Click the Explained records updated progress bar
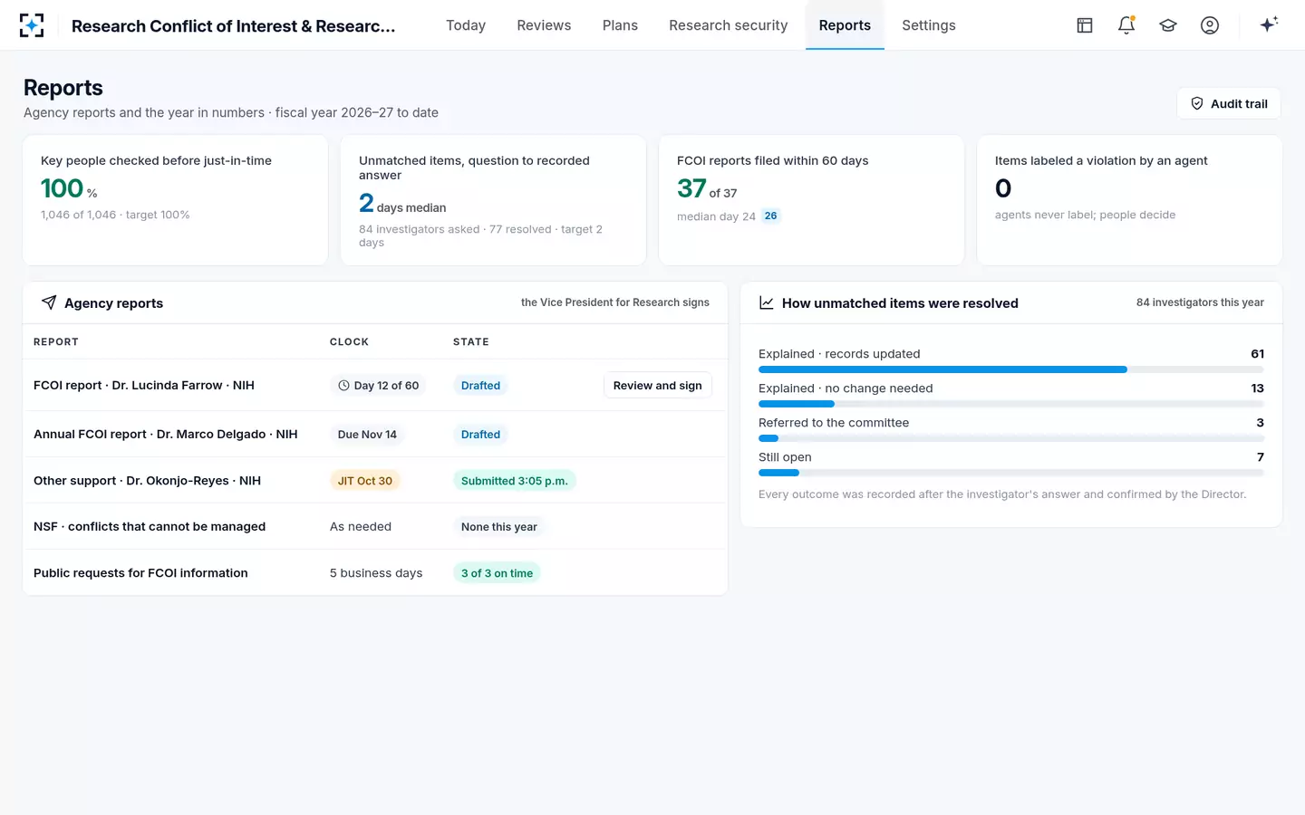Image resolution: width=1305 pixels, height=815 pixels. (1011, 369)
